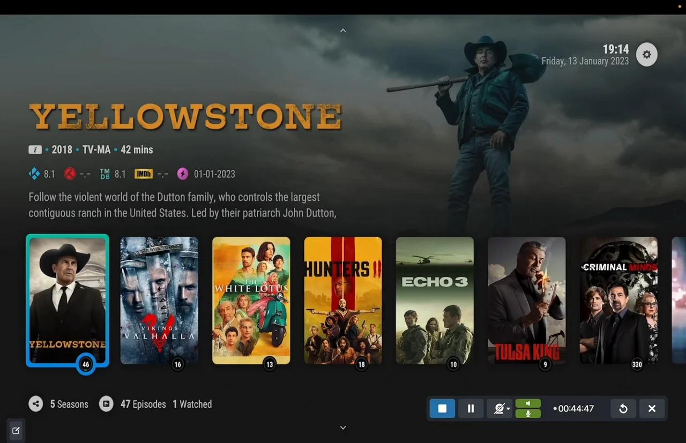Click the TMDB rating icon
The height and width of the screenshot is (443, 686).
pyautogui.click(x=105, y=174)
